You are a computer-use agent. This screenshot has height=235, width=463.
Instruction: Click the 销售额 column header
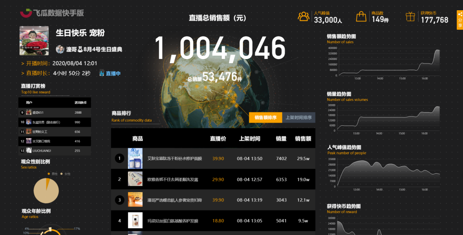click(303, 139)
